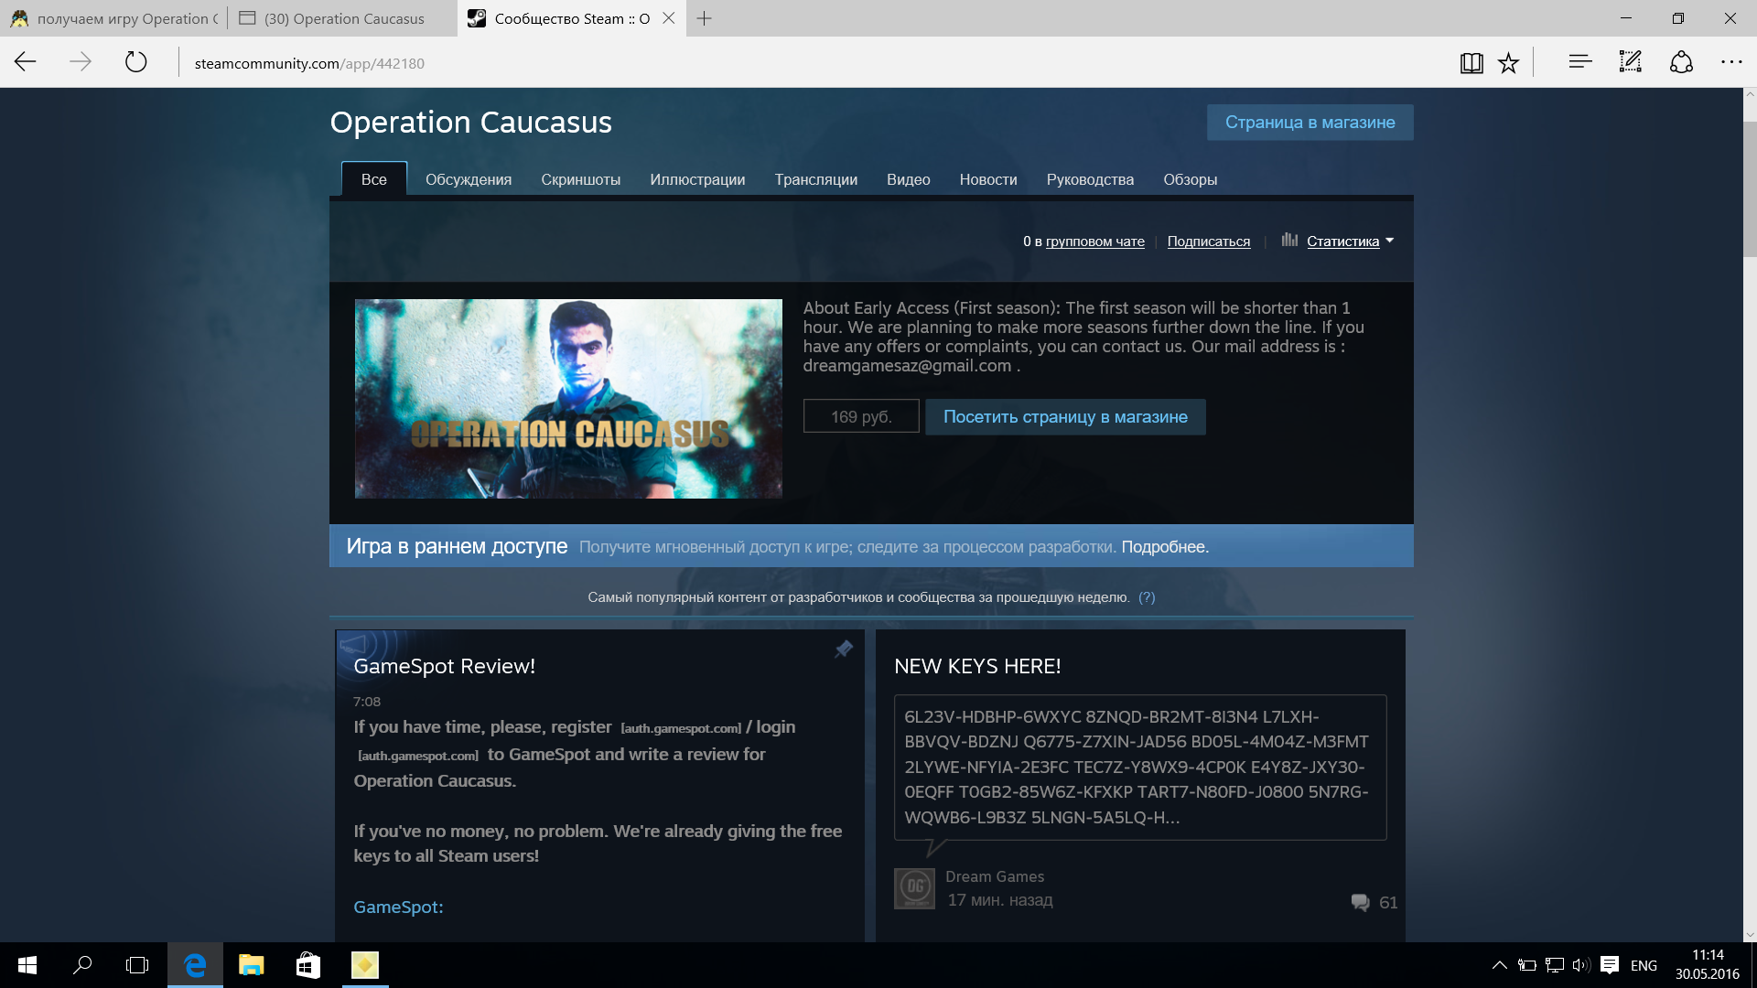1757x988 pixels.
Task: Click the keys list text box
Action: click(1140, 767)
